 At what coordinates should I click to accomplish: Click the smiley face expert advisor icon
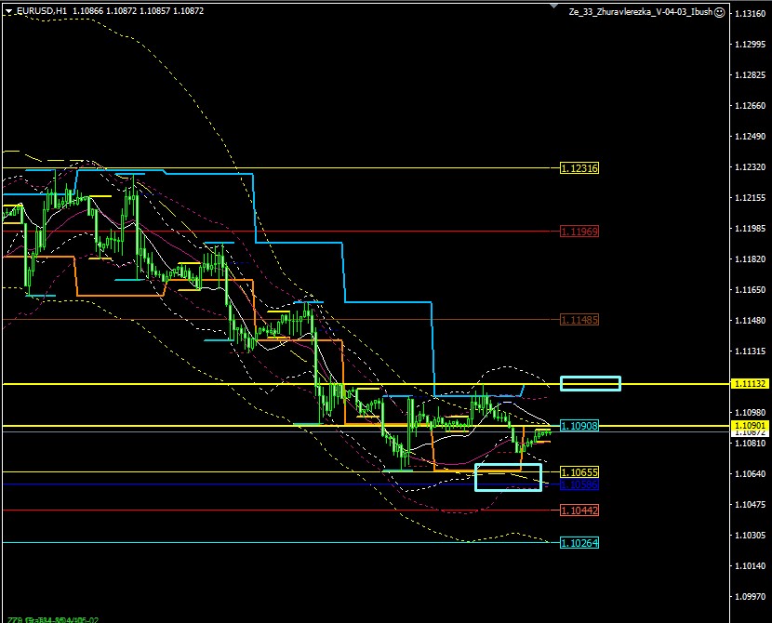click(720, 12)
